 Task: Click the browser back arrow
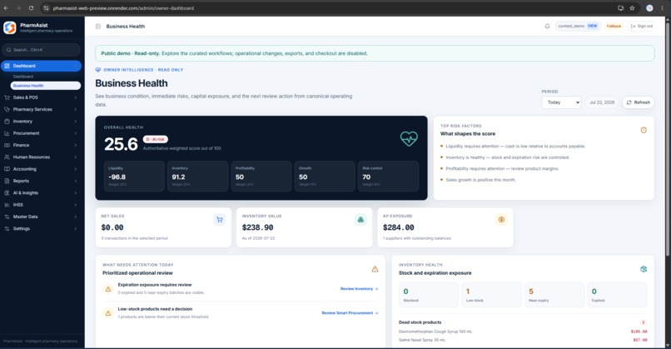click(6, 8)
